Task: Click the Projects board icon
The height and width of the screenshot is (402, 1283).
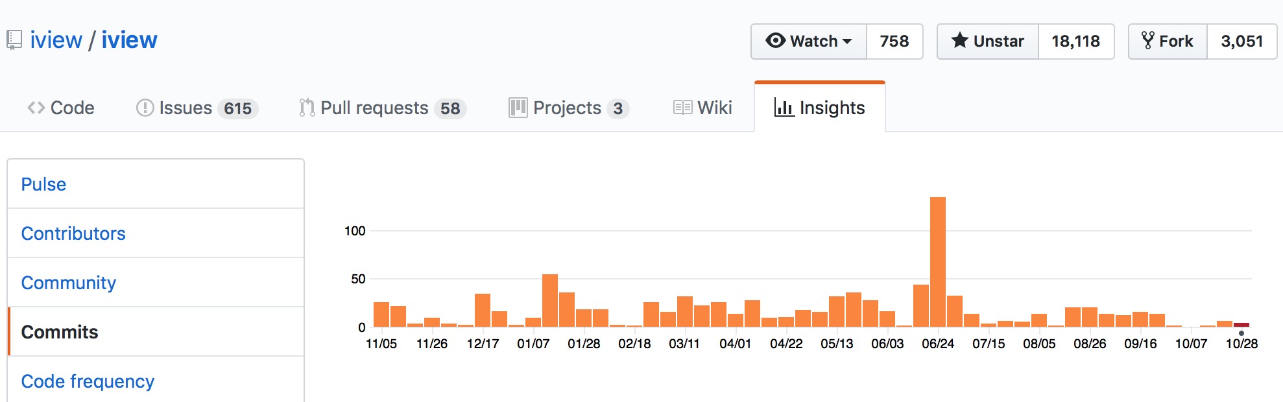Action: coord(518,108)
